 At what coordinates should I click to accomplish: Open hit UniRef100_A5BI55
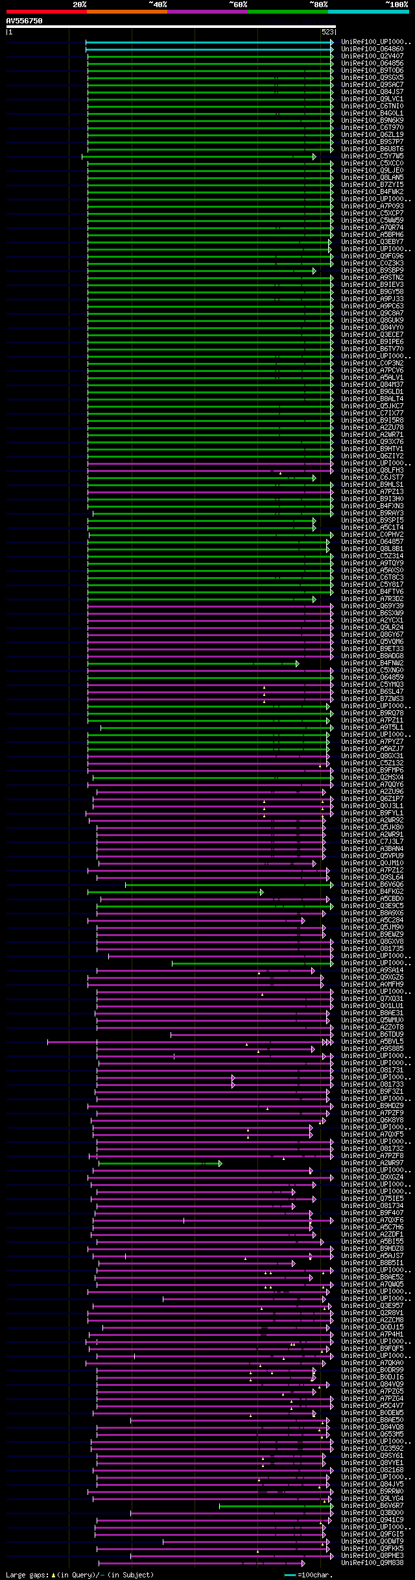(x=372, y=1241)
